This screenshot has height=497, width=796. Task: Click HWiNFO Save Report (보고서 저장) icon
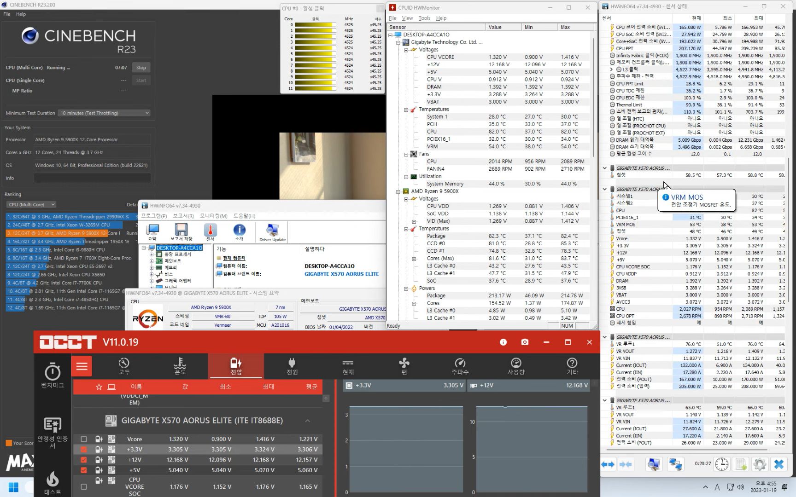tap(181, 232)
